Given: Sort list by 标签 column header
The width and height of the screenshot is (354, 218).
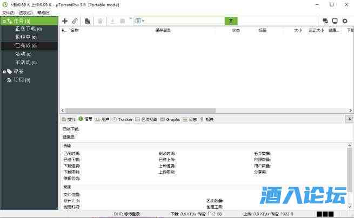Looking at the screenshot, I should (263, 30).
